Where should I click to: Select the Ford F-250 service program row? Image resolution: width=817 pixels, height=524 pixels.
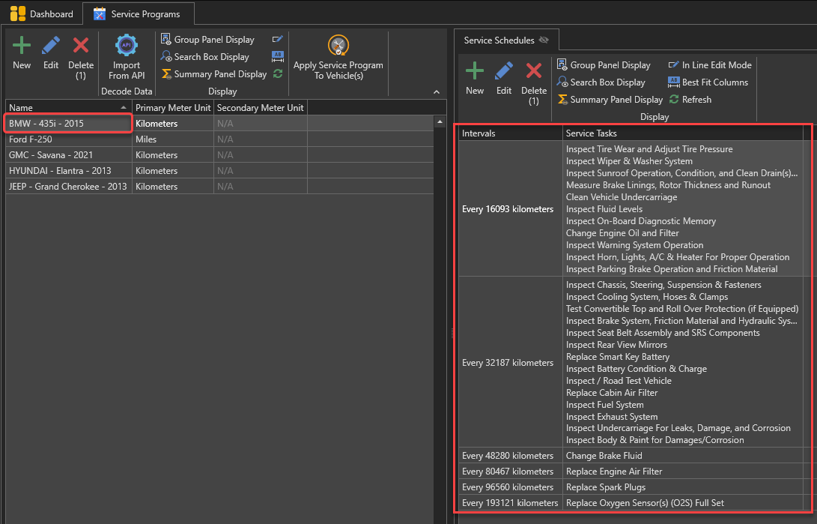point(69,139)
